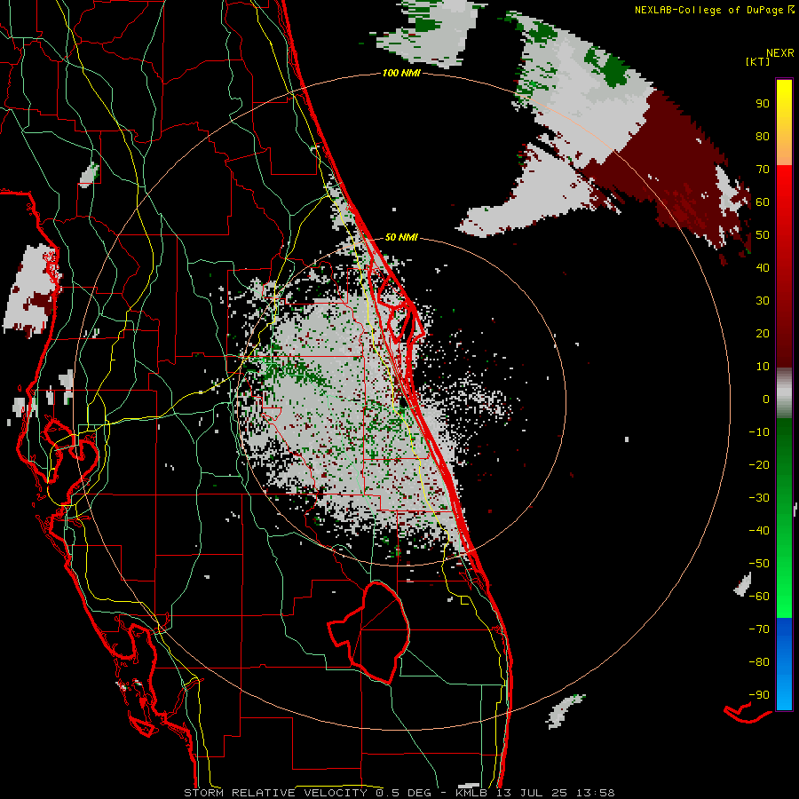The width and height of the screenshot is (799, 799).
Task: Click the 13:58 timestamp in caption
Action: click(595, 793)
